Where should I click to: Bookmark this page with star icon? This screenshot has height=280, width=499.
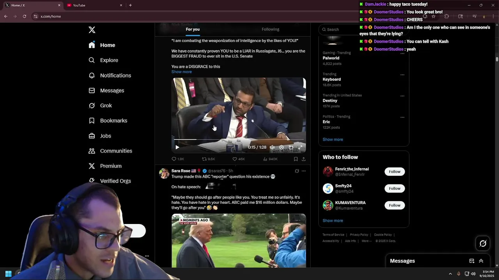[433, 16]
